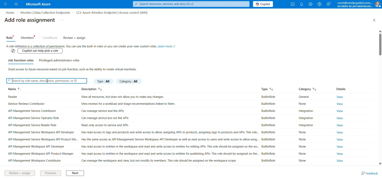This screenshot has height=179, width=382.
Task: Open the Learn more link
Action: (x=166, y=46)
